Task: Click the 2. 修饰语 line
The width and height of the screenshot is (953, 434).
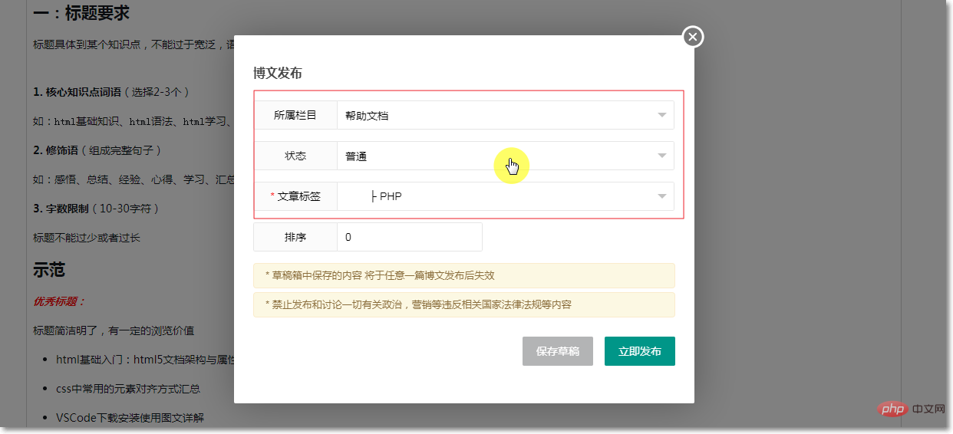Action: point(97,150)
